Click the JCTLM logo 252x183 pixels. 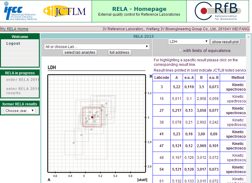point(65,11)
